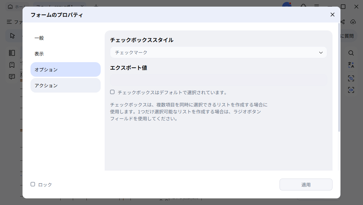Open the page thumbnails panel
Viewport: 363px width, 205px height.
pyautogui.click(x=12, y=53)
